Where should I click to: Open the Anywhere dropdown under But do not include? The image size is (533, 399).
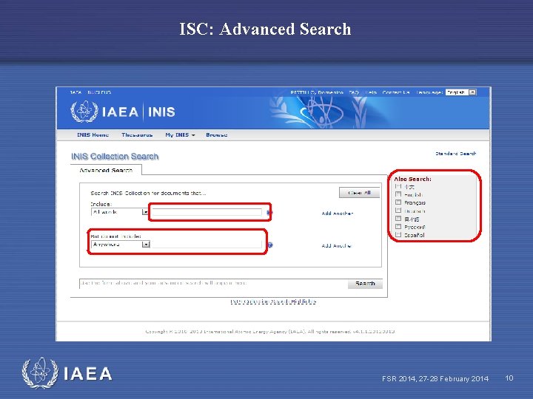[x=121, y=245]
